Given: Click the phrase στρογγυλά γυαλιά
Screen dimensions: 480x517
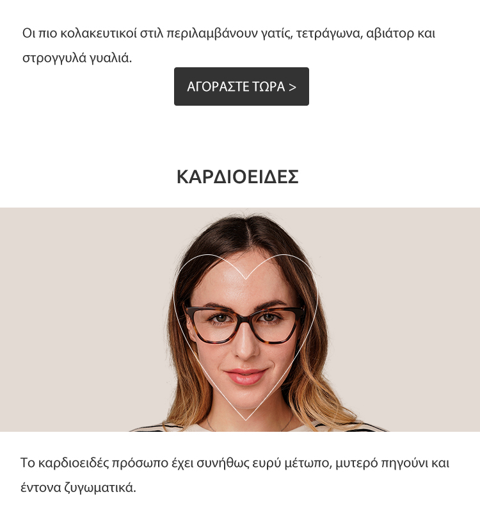Looking at the screenshot, I should (x=77, y=58).
